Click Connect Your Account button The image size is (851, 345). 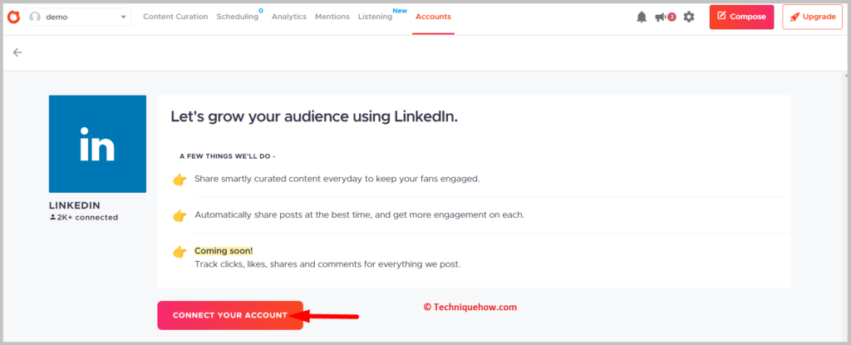click(230, 315)
